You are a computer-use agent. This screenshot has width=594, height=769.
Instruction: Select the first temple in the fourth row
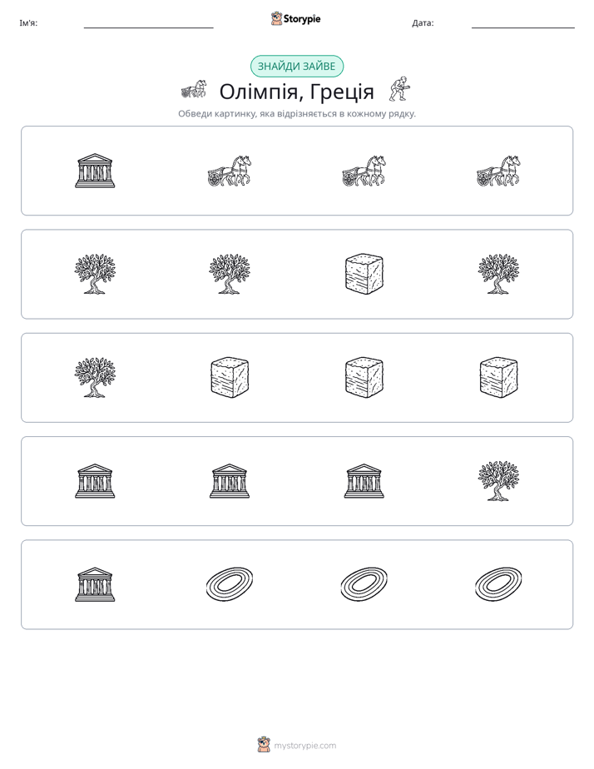coord(95,481)
